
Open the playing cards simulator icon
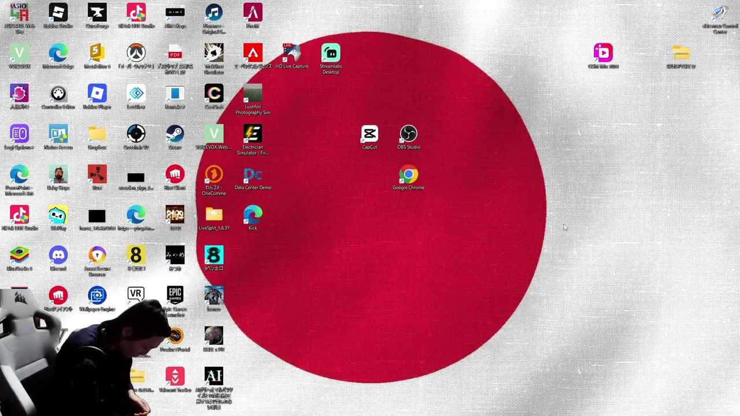point(214,53)
